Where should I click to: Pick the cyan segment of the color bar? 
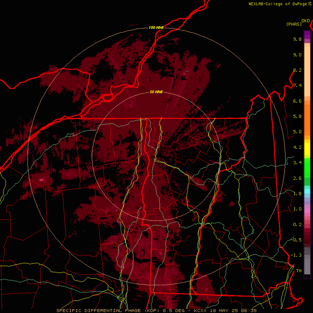[307, 191]
